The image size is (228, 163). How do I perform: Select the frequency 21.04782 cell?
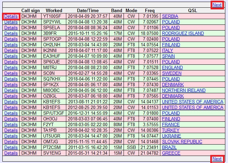149,153
